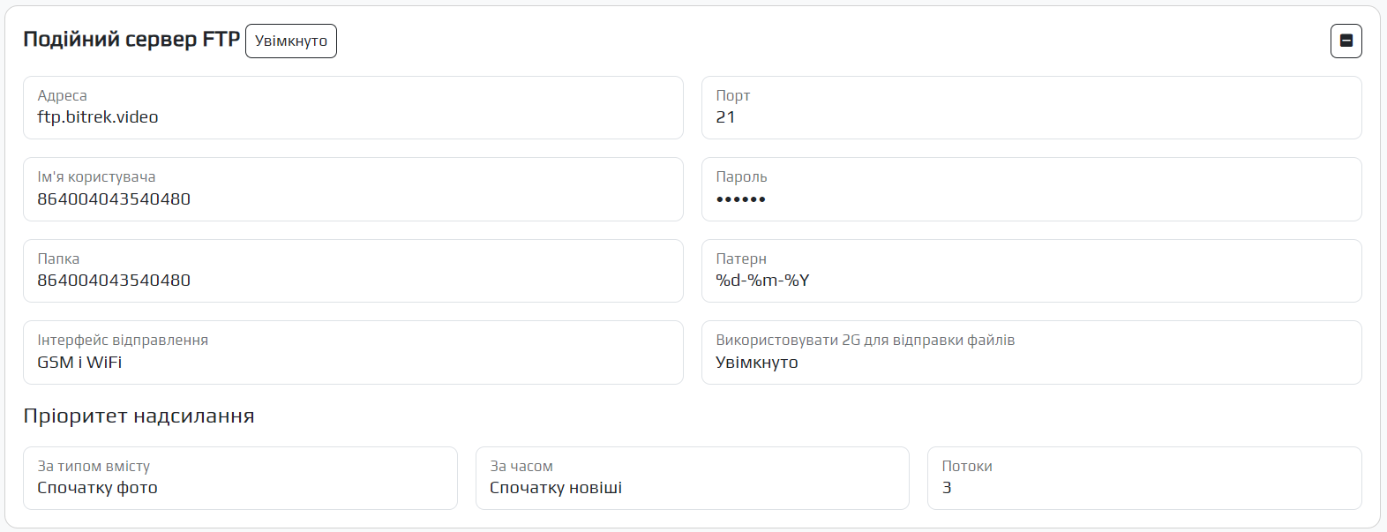This screenshot has width=1387, height=532.
Task: Click the Подійний сервер FTP heading
Action: pyautogui.click(x=131, y=40)
